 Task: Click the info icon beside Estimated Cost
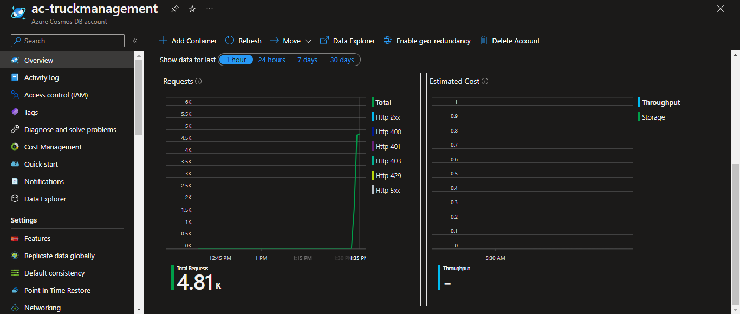point(485,81)
